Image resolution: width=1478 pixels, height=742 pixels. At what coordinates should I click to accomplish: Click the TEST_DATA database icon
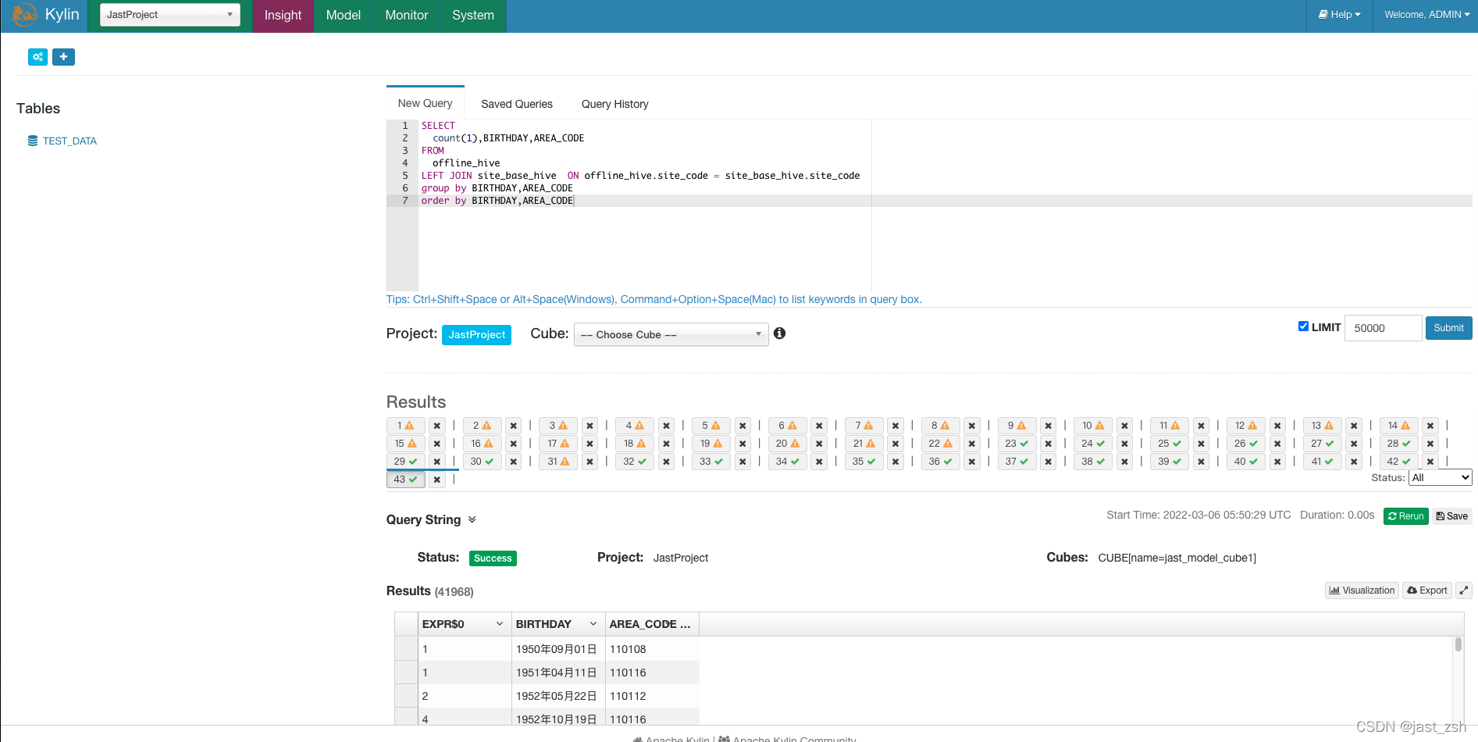click(33, 141)
